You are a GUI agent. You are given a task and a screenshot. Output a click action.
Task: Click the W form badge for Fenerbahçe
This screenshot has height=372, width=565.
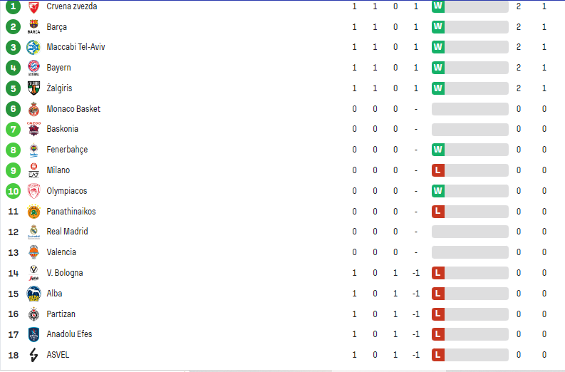[x=437, y=150]
